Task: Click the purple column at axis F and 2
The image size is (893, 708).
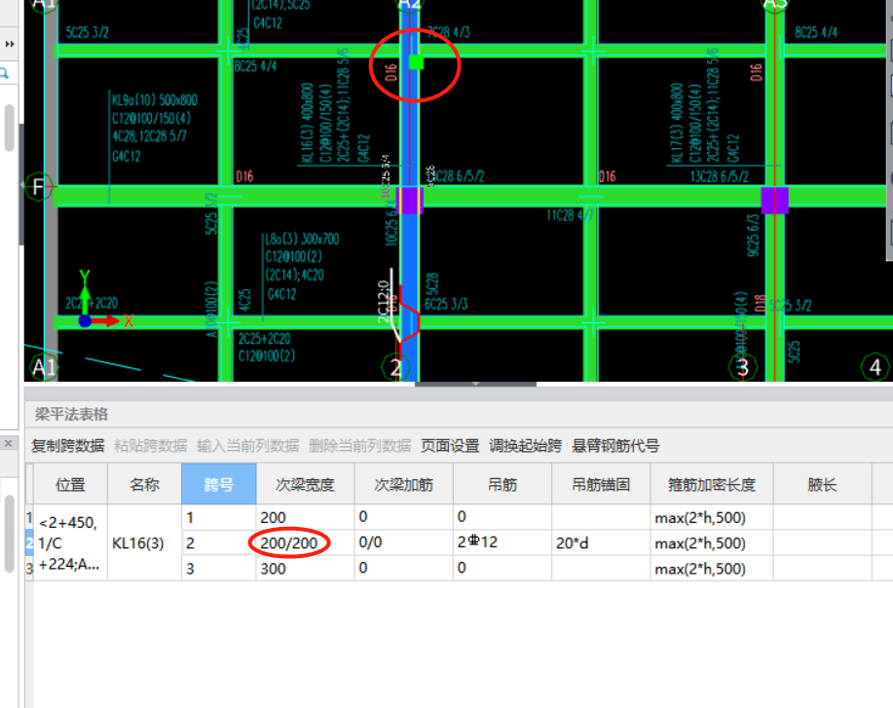Action: pos(409,201)
